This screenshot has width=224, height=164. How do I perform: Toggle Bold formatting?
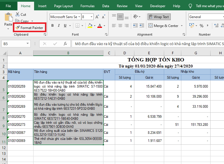click(52, 26)
